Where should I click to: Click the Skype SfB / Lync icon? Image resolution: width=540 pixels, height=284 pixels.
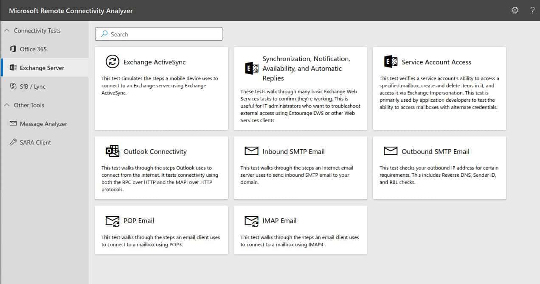[x=13, y=86]
